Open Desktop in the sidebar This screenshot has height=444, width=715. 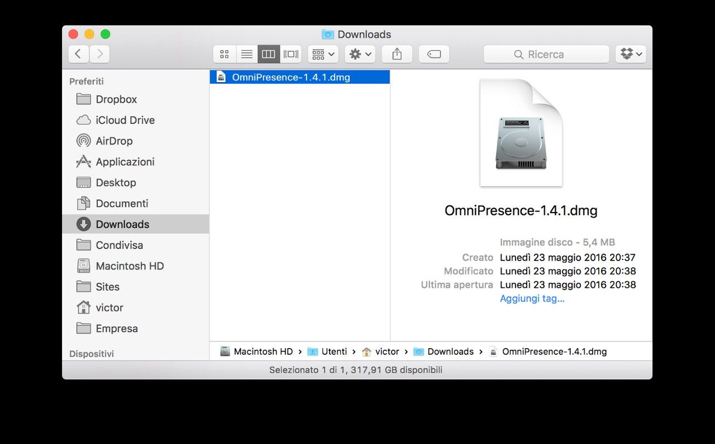pos(136,182)
